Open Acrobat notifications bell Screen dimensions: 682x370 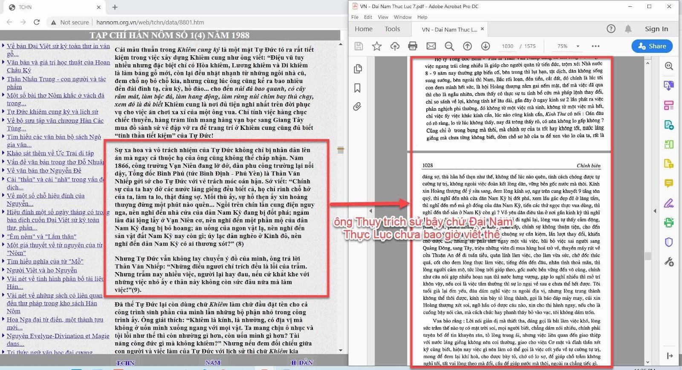pyautogui.click(x=628, y=29)
